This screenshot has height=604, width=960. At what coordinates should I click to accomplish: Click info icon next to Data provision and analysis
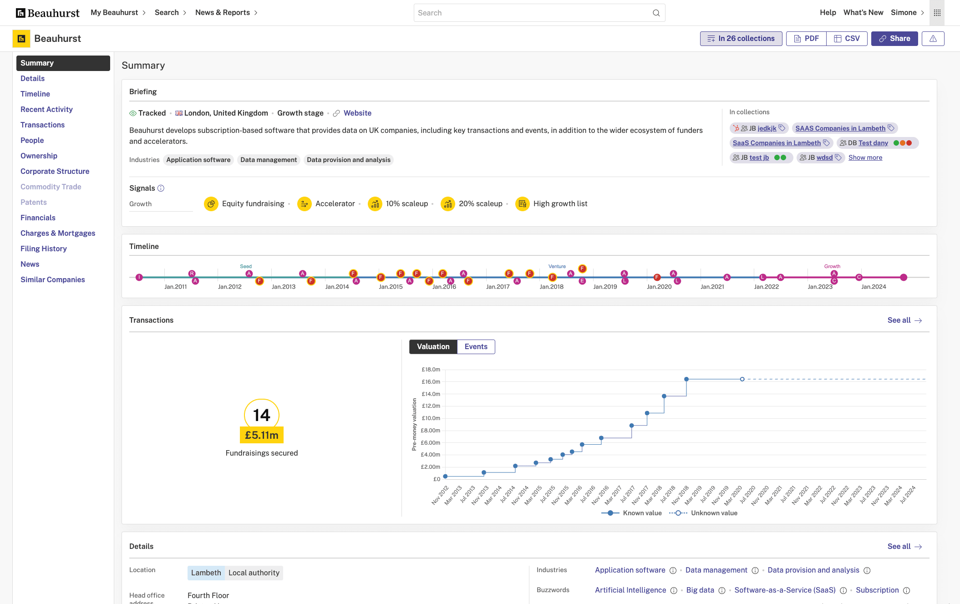(867, 571)
